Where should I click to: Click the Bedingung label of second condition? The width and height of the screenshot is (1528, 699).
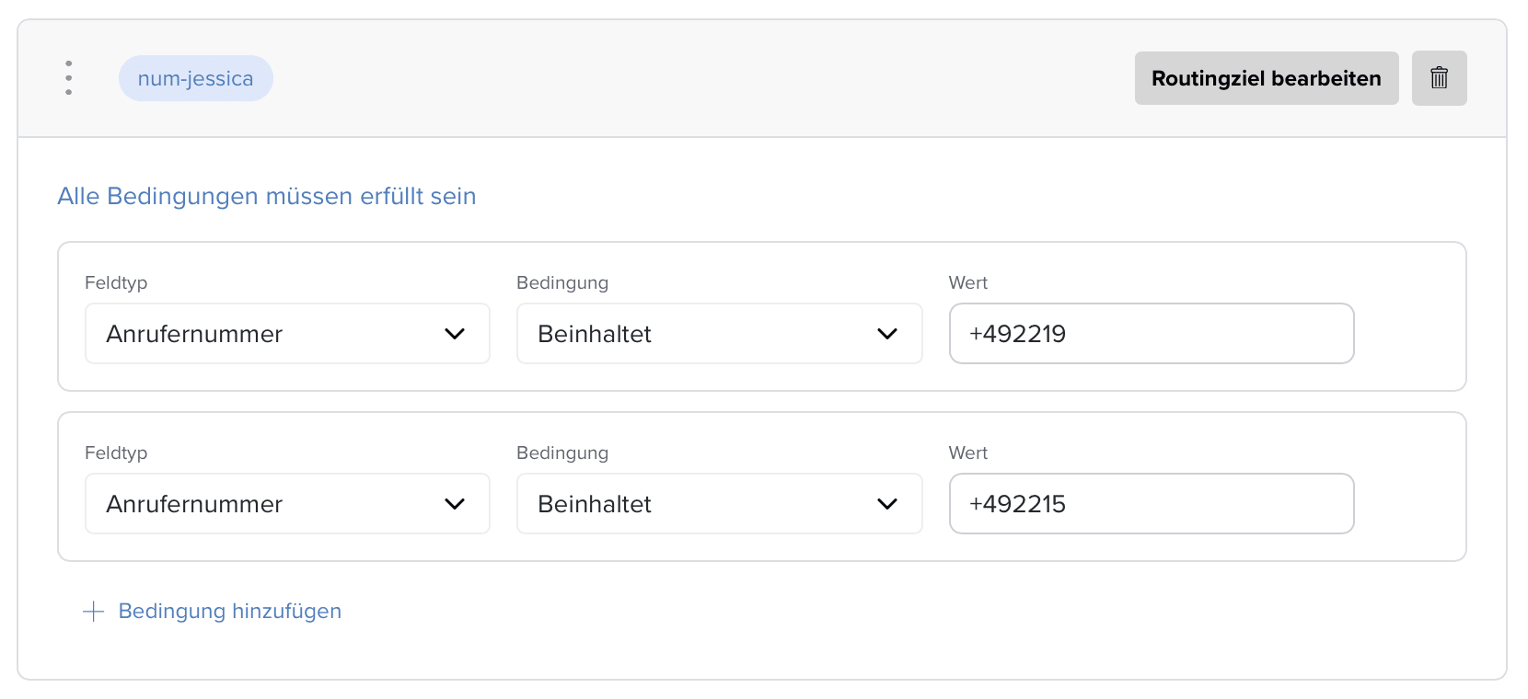click(x=562, y=453)
